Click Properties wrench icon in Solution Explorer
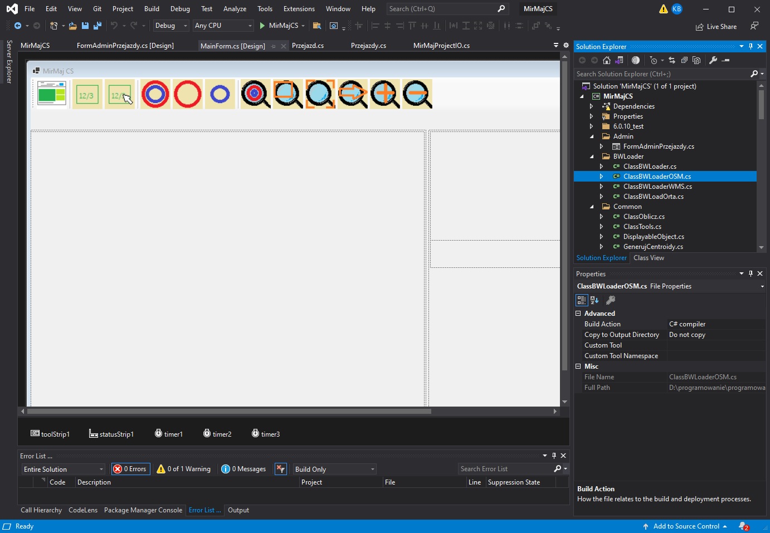The width and height of the screenshot is (770, 533). tap(713, 60)
